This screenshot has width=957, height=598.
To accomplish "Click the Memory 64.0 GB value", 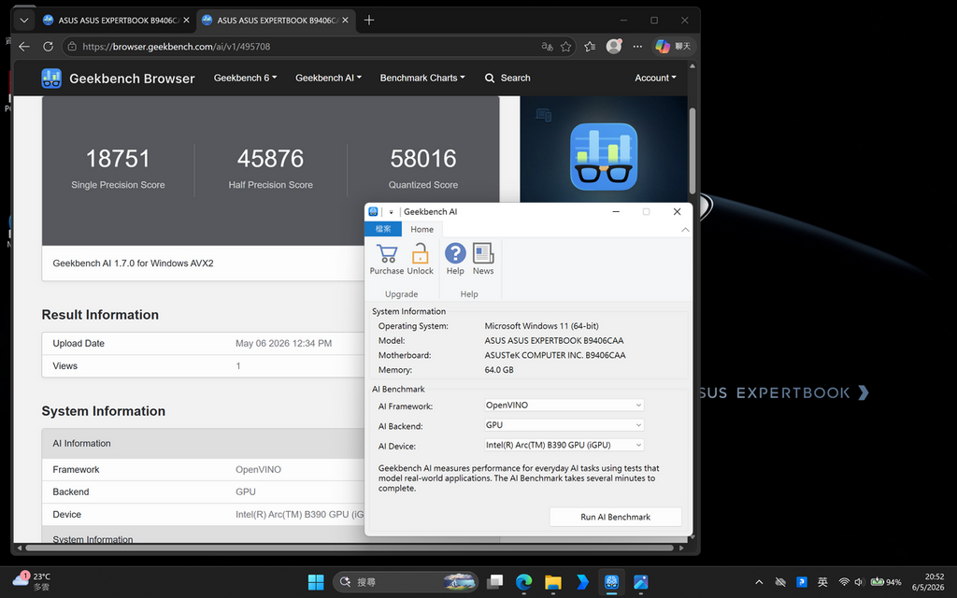I will pos(499,370).
